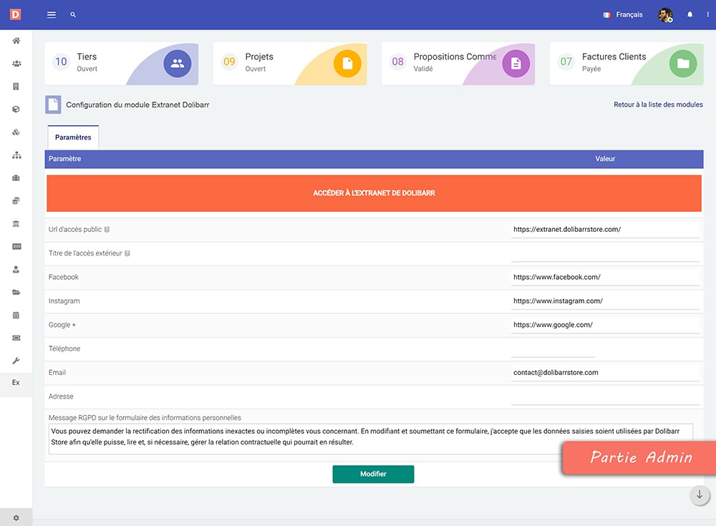The width and height of the screenshot is (716, 526).
Task: Go to Home in the sidebar
Action: click(16, 41)
